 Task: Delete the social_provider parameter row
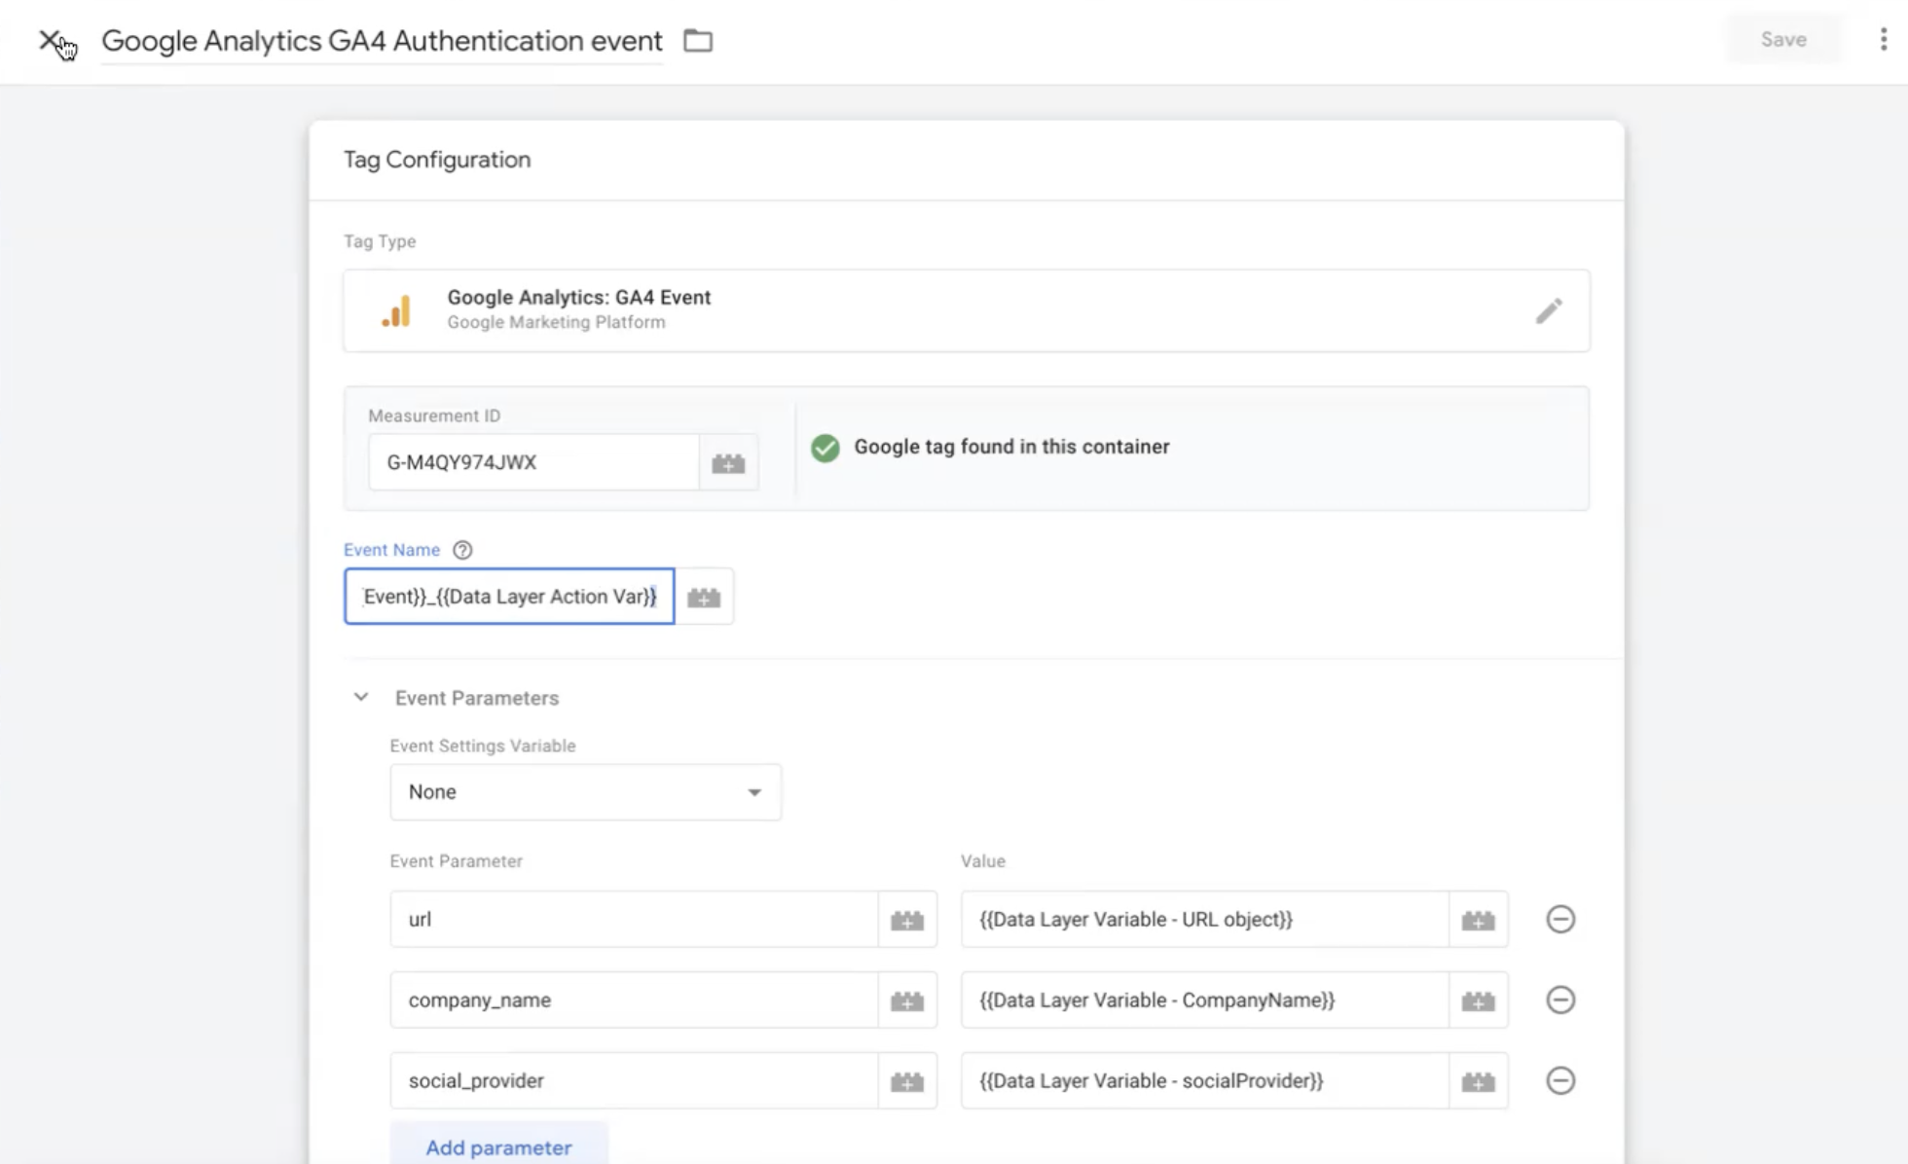coord(1559,1080)
